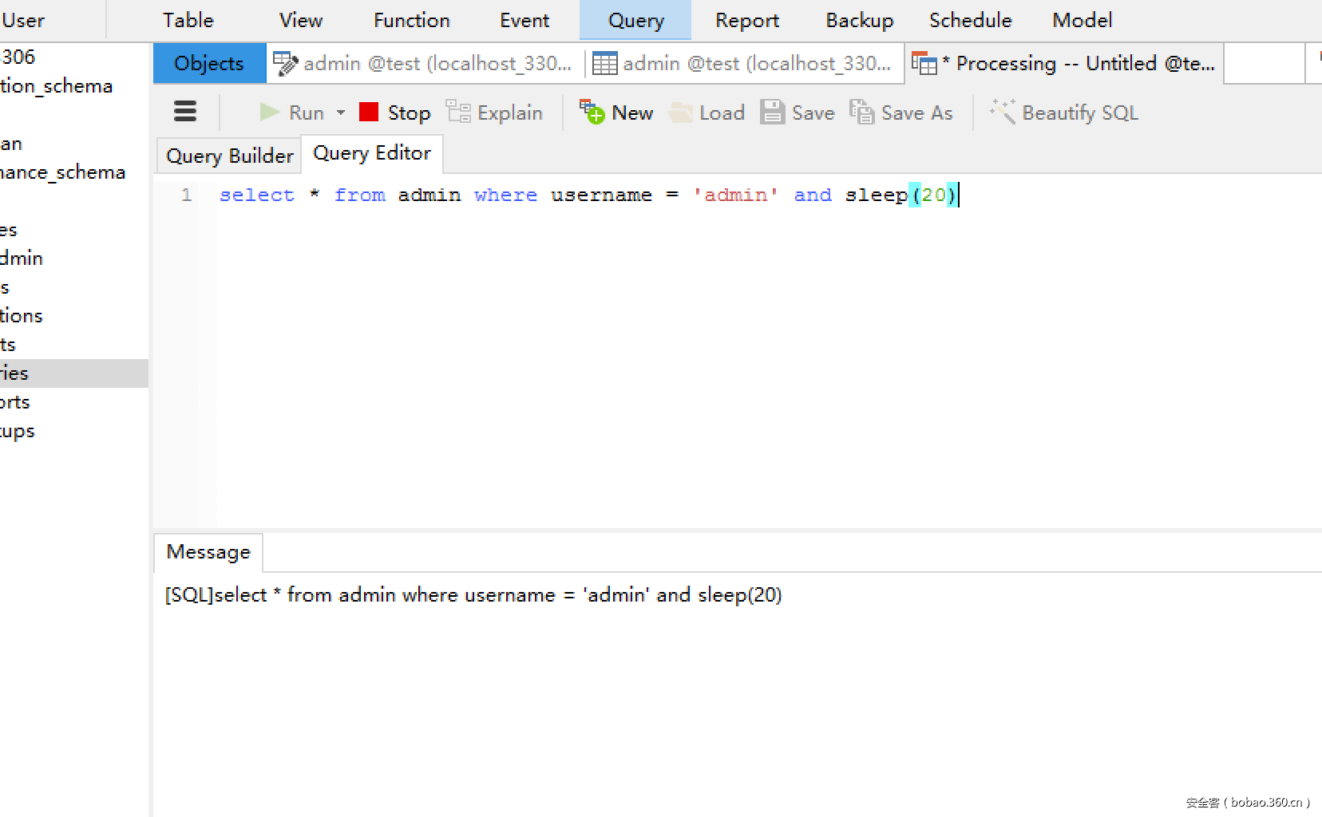The width and height of the screenshot is (1322, 817).
Task: Open the Run button dropdown arrow
Action: point(340,112)
